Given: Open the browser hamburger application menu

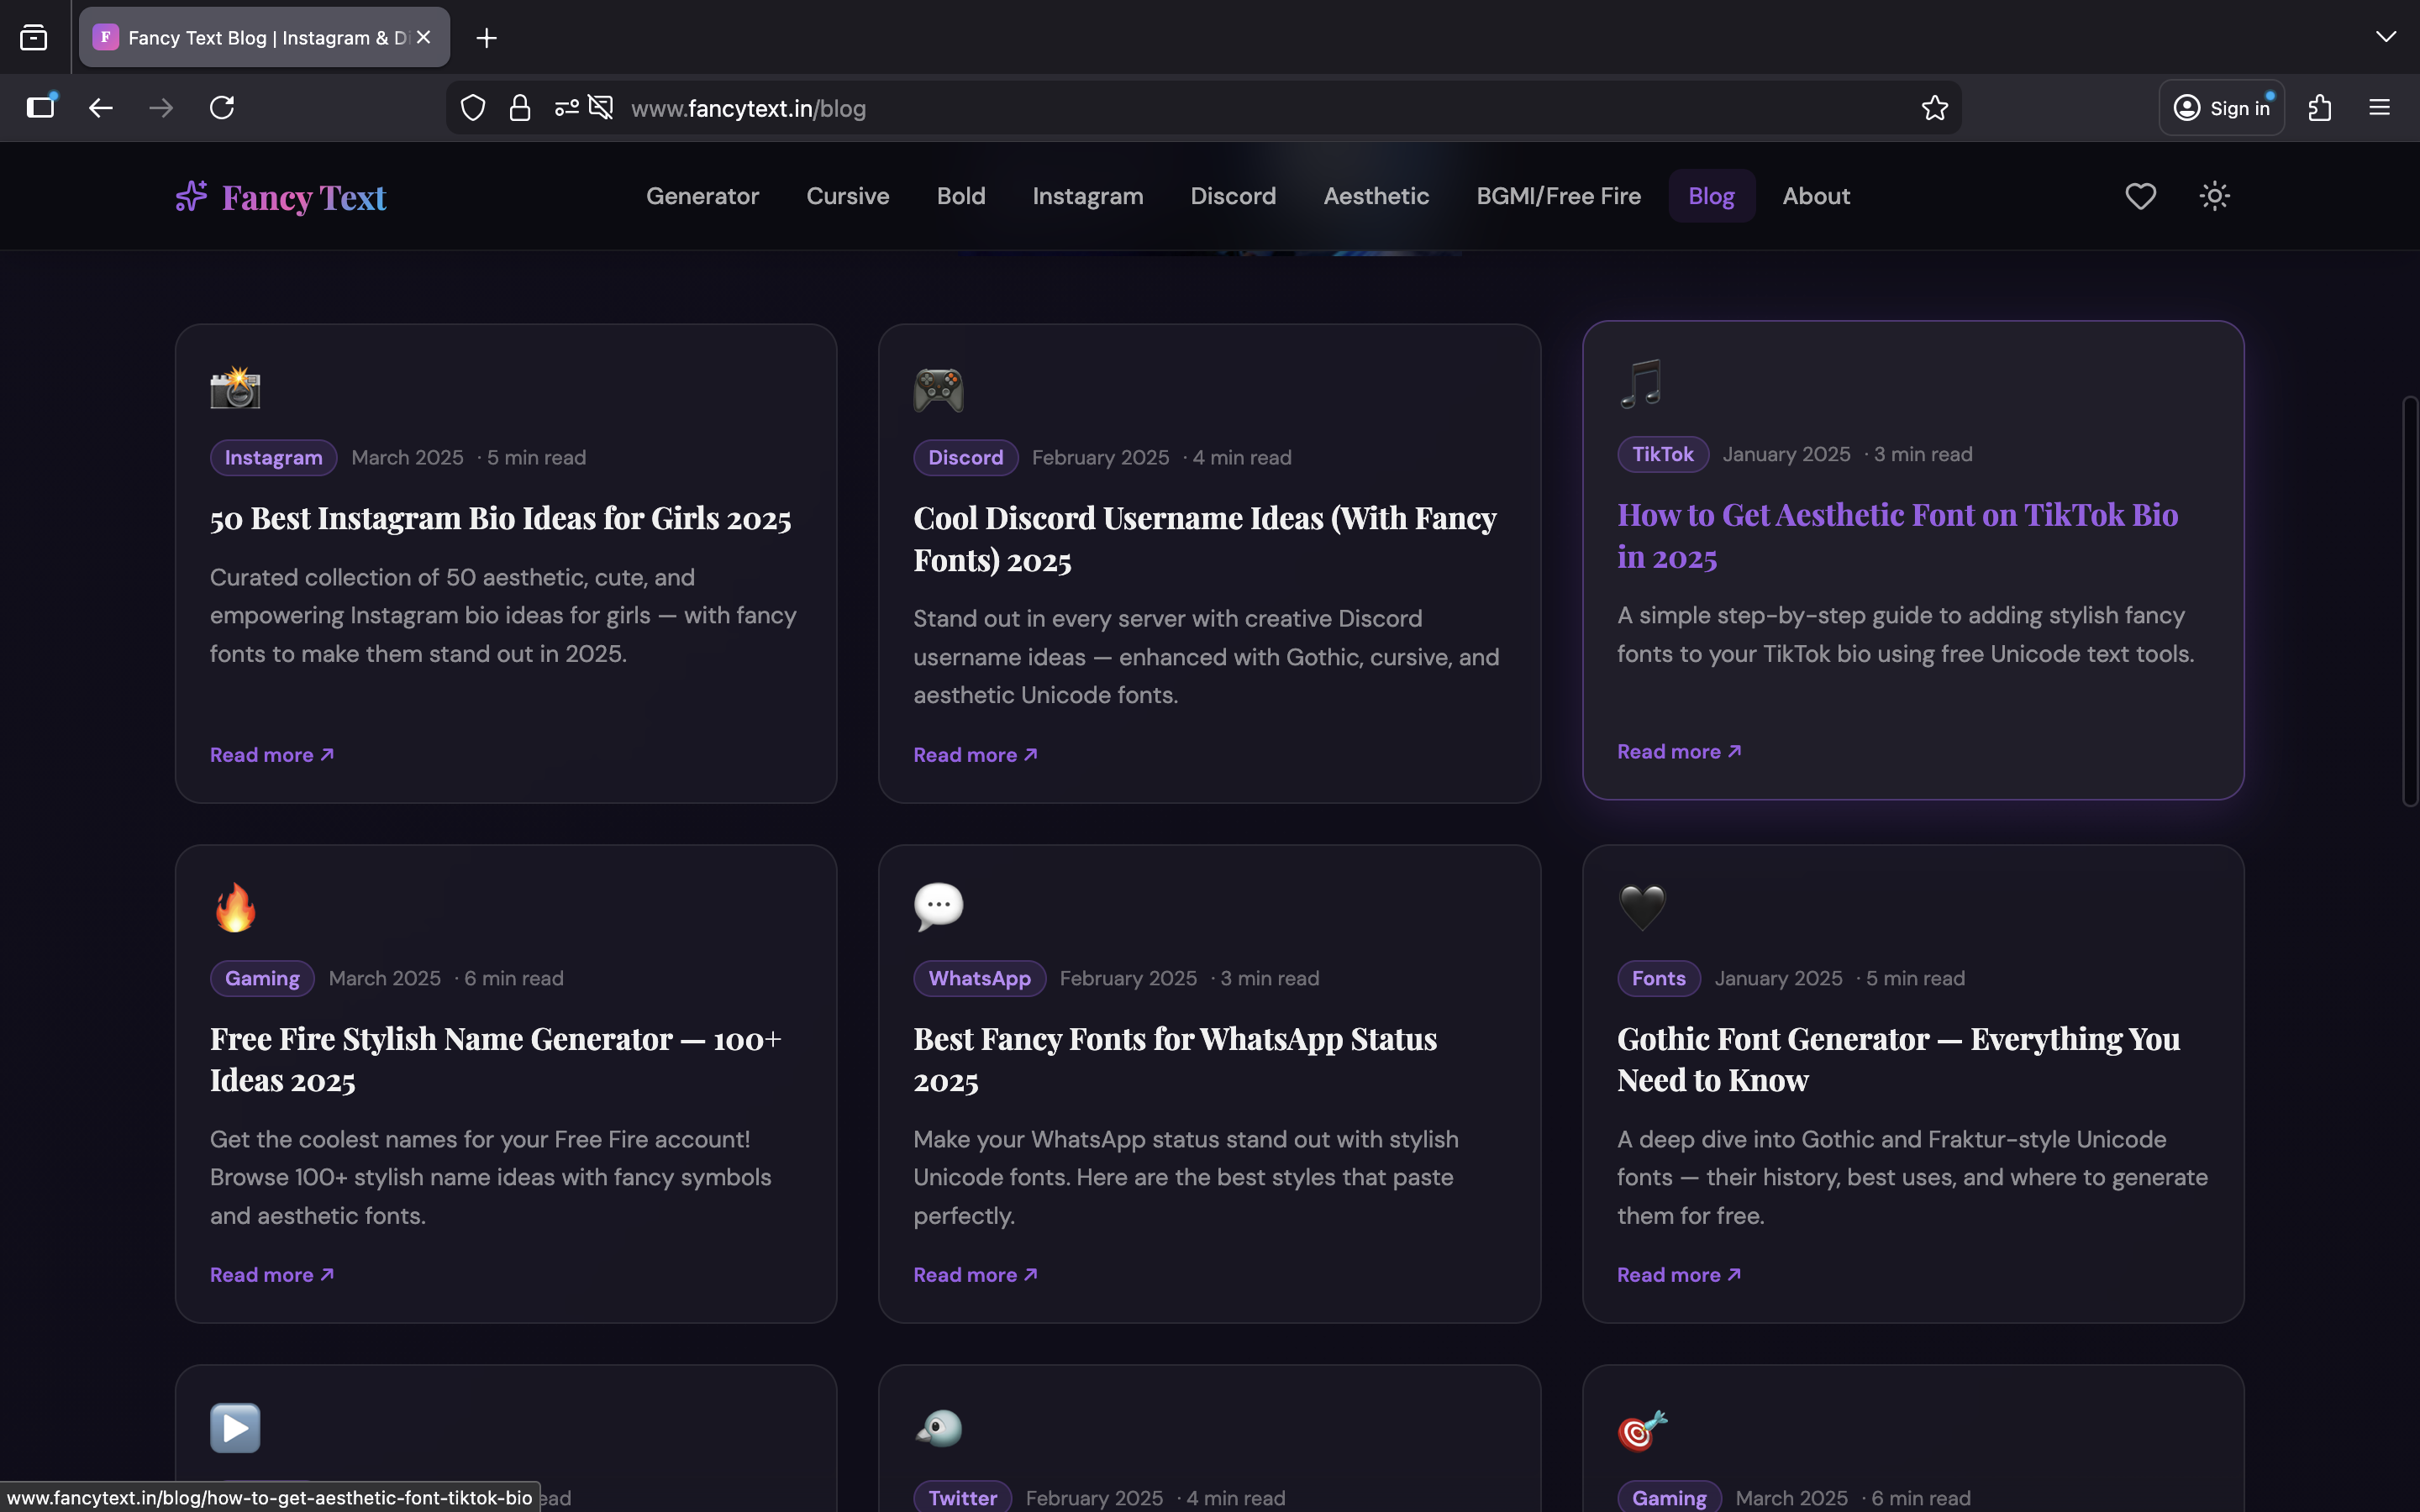Looking at the screenshot, I should [2379, 108].
